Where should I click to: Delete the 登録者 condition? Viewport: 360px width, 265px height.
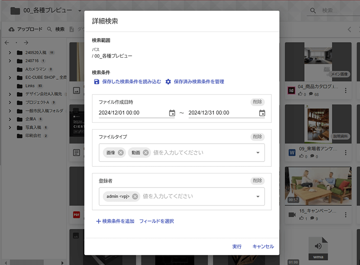point(257,181)
